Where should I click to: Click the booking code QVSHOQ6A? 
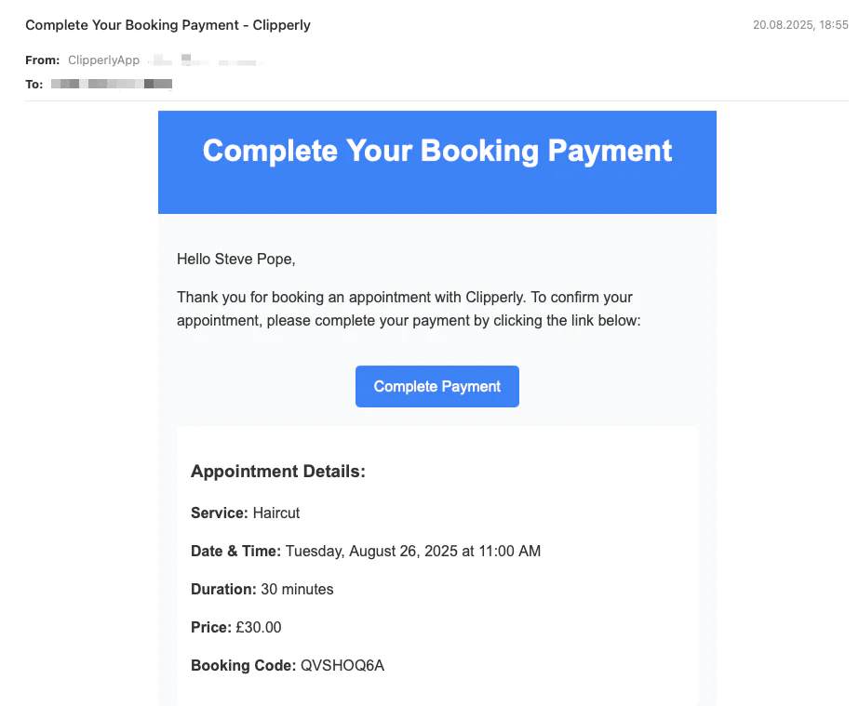coord(342,665)
